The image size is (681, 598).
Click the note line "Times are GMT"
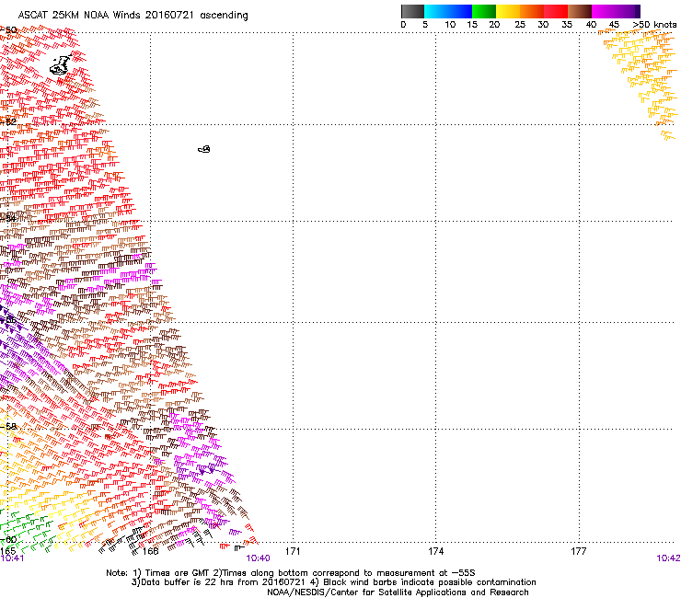pyautogui.click(x=177, y=573)
